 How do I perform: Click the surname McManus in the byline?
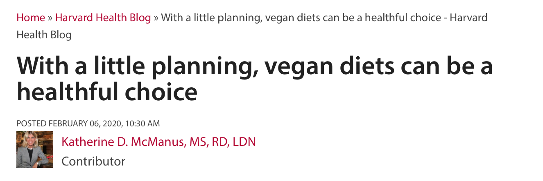[x=157, y=142]
